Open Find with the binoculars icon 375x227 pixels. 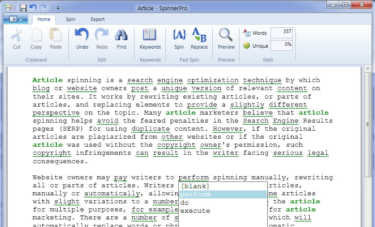122,38
